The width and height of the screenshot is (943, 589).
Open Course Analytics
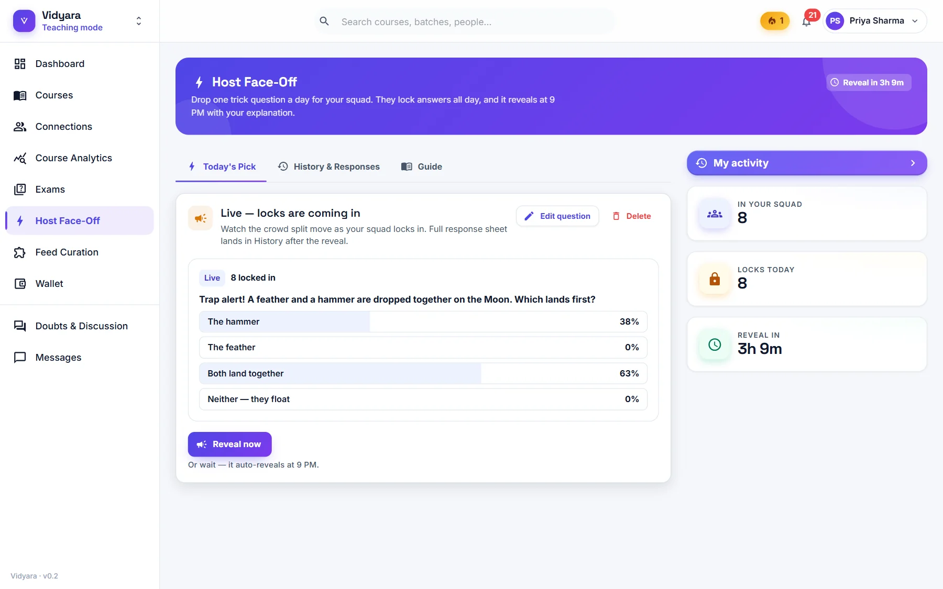[x=80, y=158]
